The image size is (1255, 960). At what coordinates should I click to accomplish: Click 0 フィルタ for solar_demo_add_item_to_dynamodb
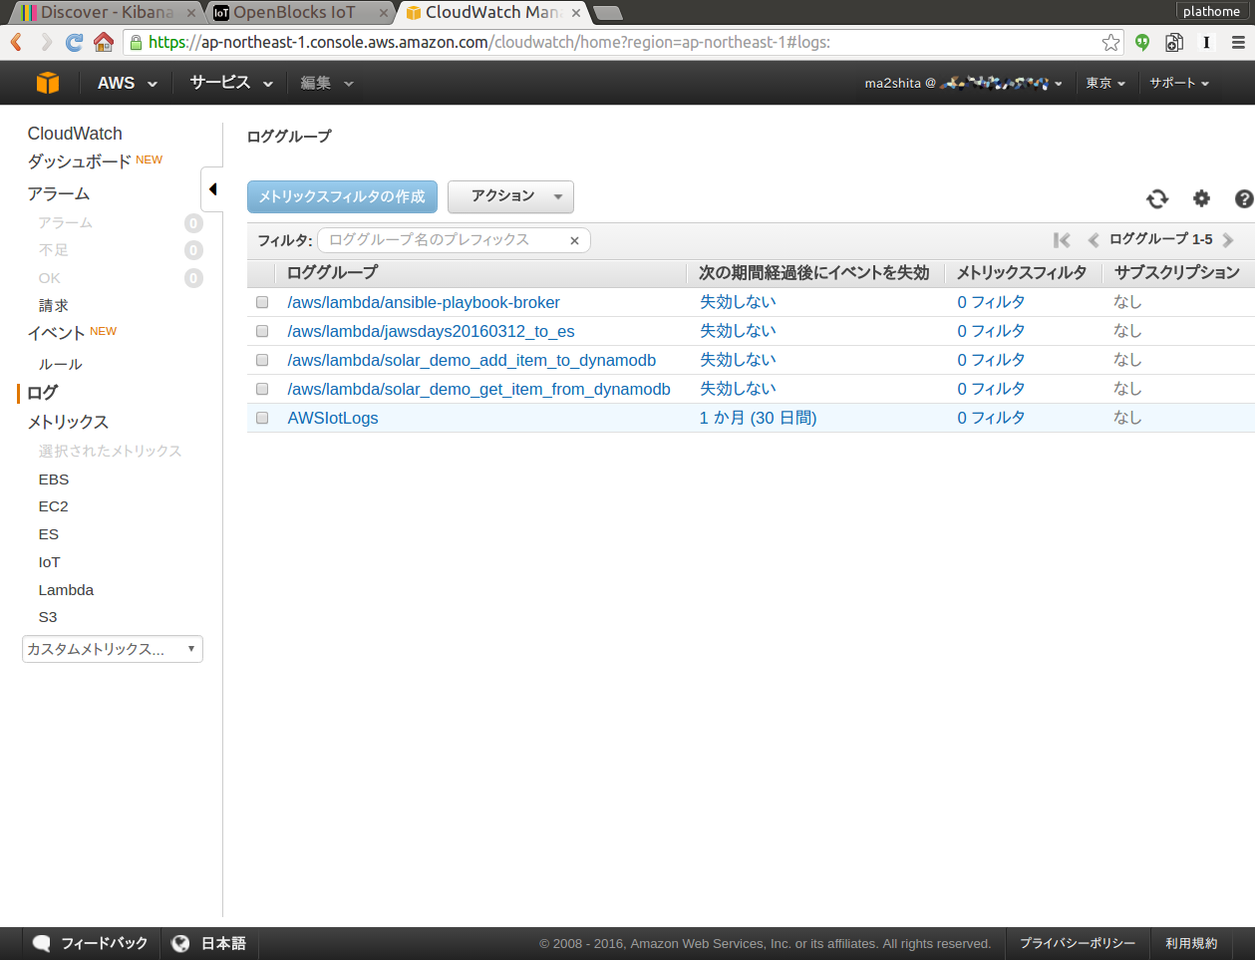[x=992, y=360]
